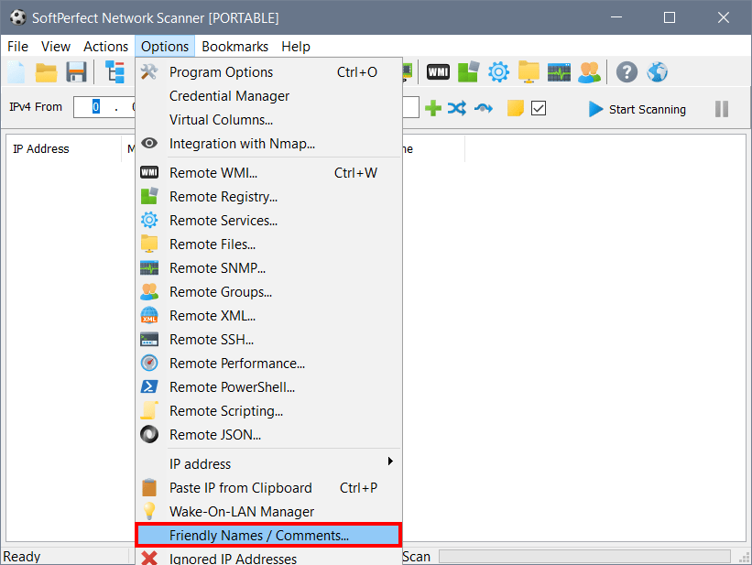Choose Remote SNMP... menu entry
This screenshot has width=752, height=565.
pos(268,268)
